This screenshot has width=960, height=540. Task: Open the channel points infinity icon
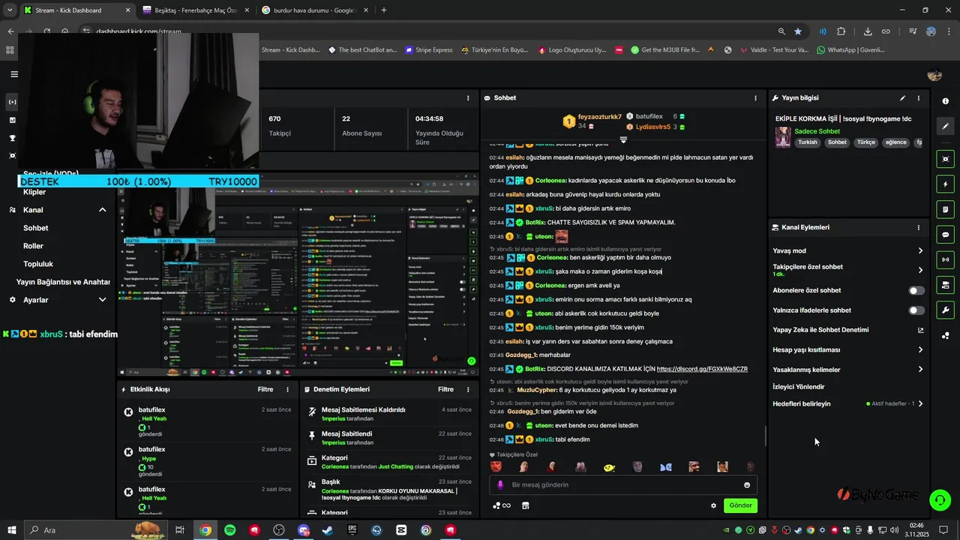click(x=501, y=505)
